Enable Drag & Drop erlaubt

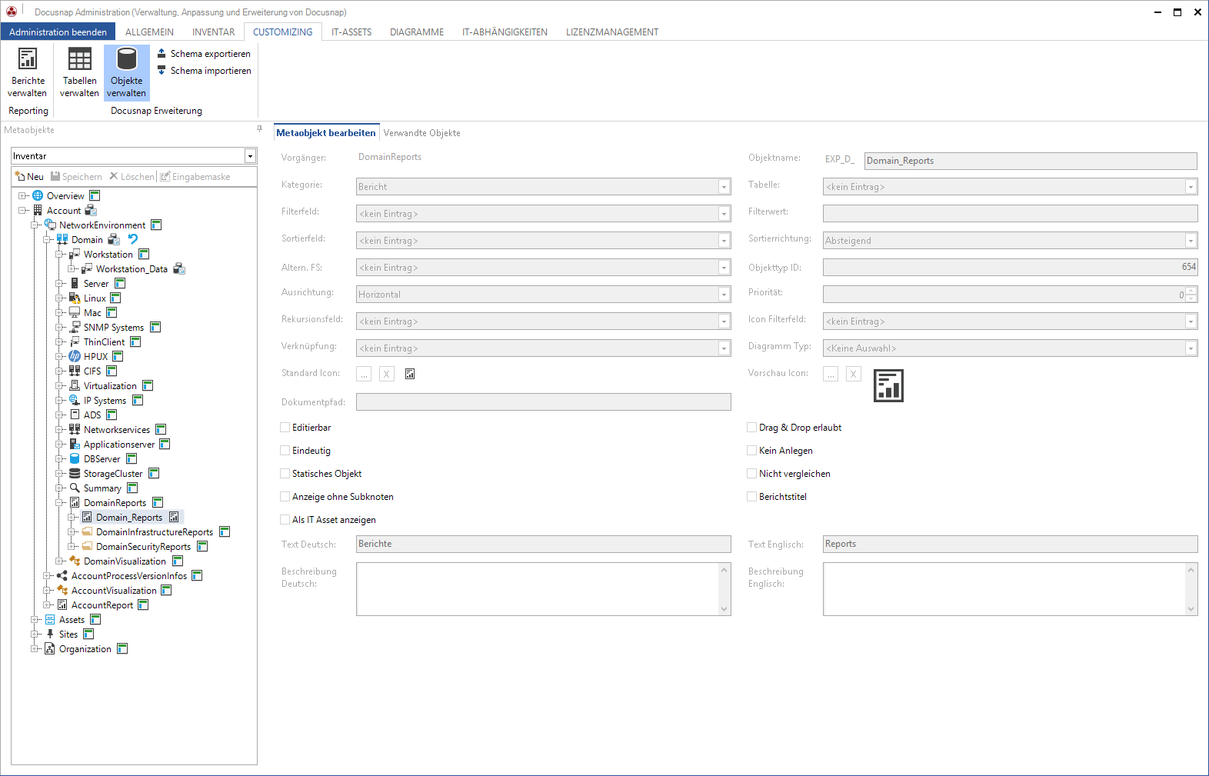(x=752, y=428)
